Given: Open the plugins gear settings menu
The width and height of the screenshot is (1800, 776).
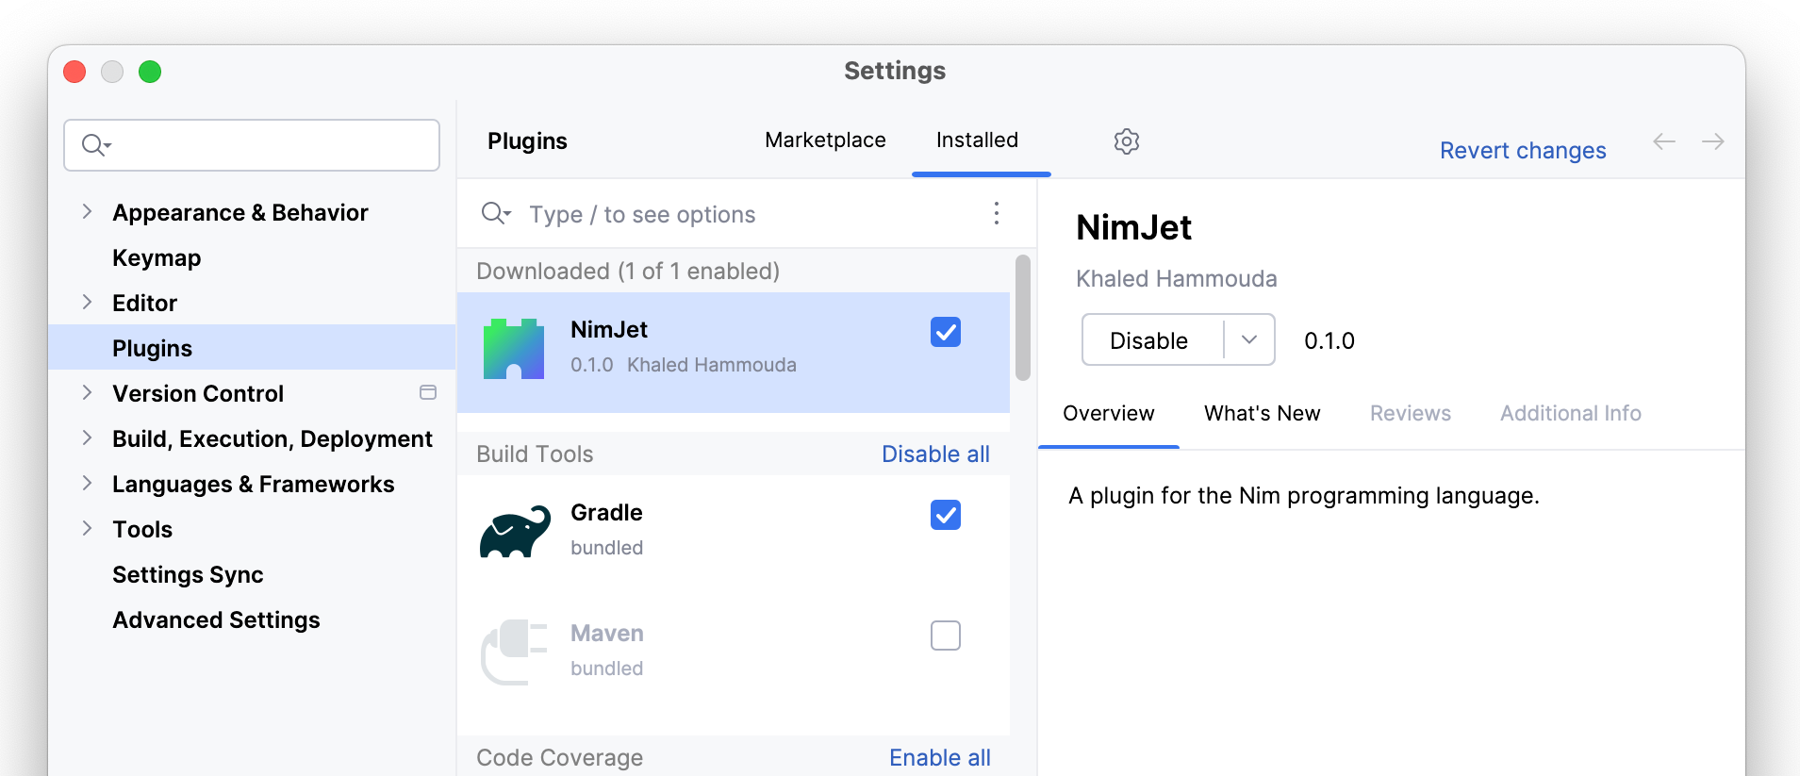Looking at the screenshot, I should [x=1126, y=141].
